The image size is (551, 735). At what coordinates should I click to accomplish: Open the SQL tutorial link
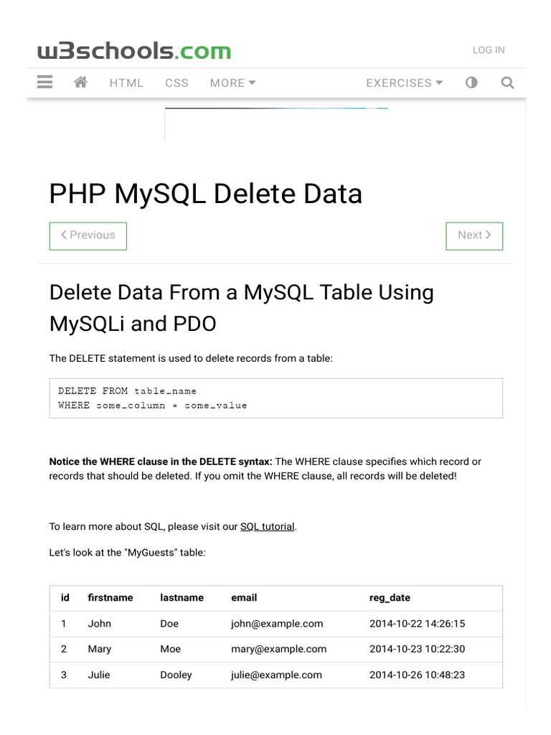pos(267,527)
